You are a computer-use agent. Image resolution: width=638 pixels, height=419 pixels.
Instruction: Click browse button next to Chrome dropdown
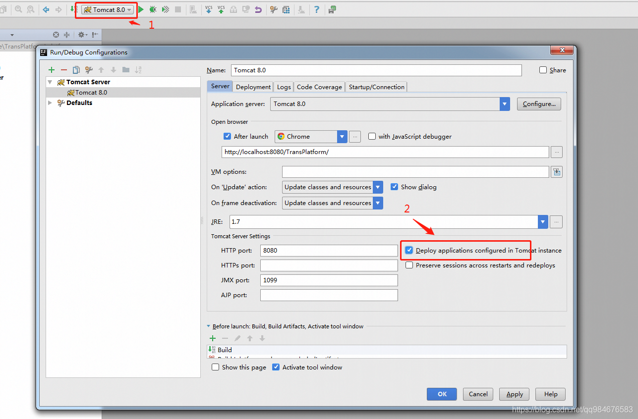tap(354, 136)
